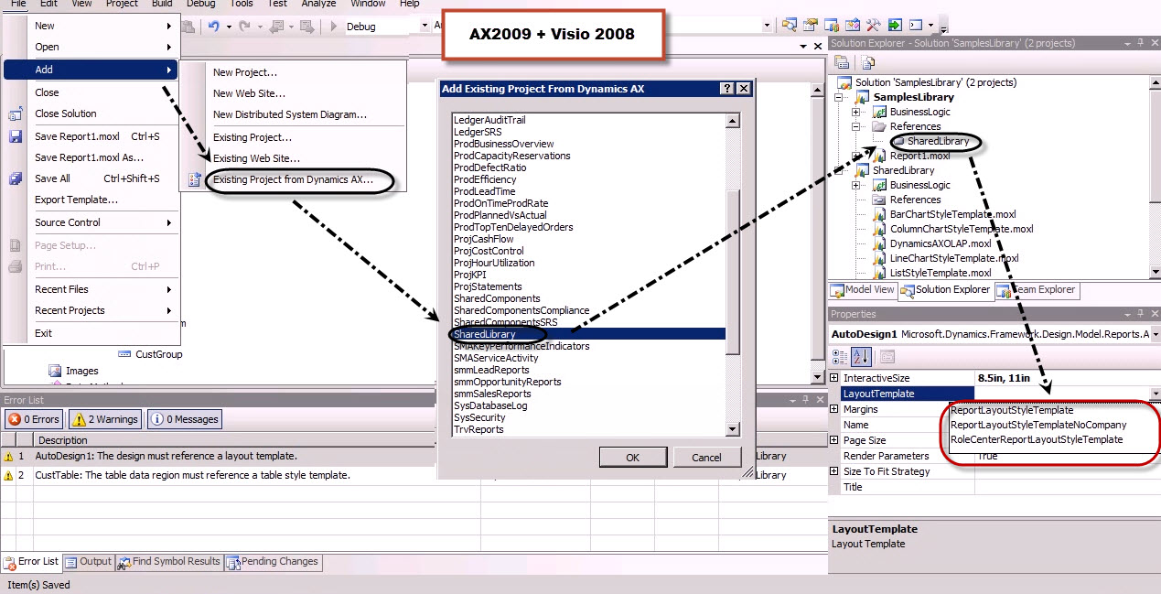The height and width of the screenshot is (594, 1161).
Task: Click the pin icon of Solution Explorer
Action: pos(1140,43)
